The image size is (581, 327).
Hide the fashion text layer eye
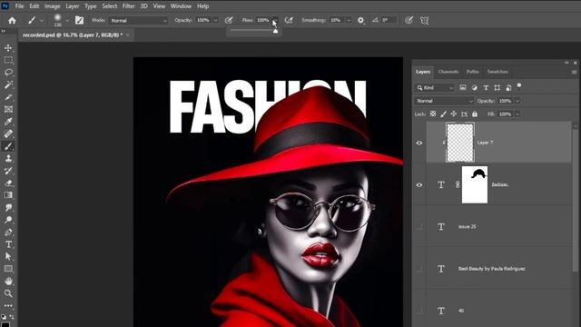click(419, 184)
